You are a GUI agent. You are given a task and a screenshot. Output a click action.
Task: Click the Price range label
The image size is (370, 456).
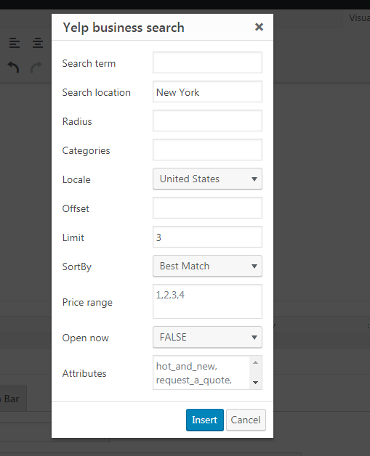tap(87, 303)
